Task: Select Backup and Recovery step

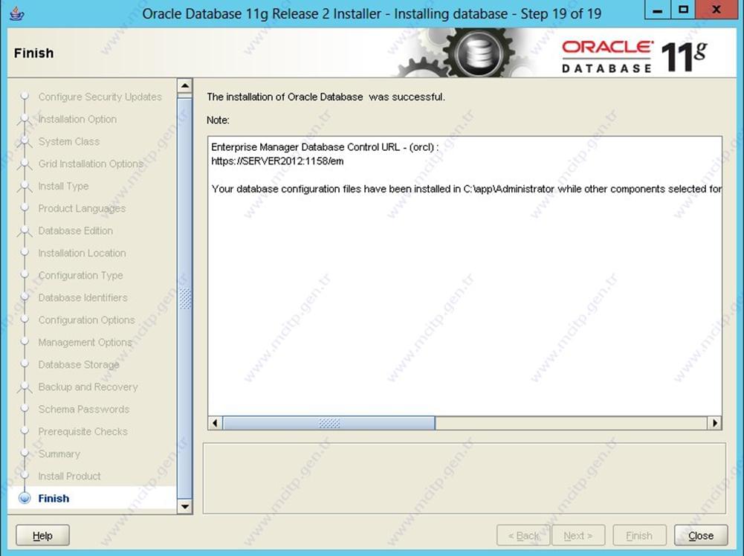Action: (88, 387)
